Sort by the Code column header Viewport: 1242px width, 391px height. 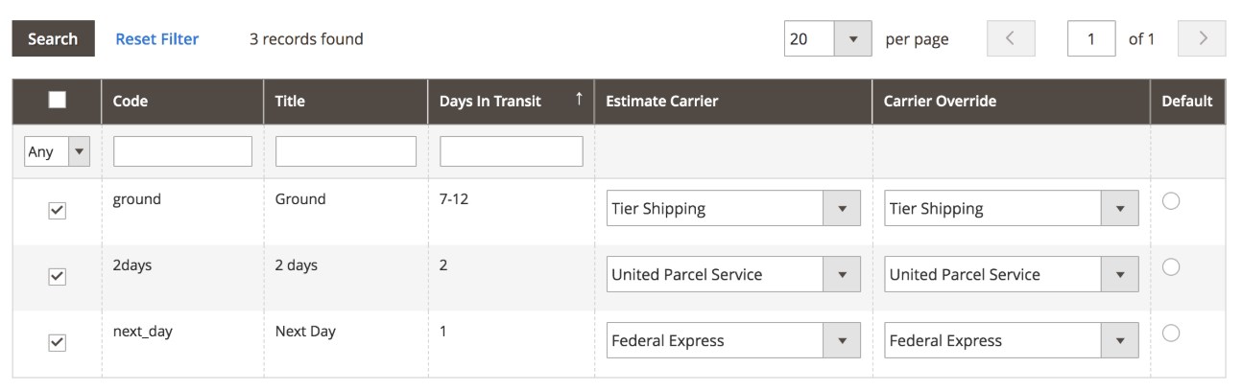(130, 101)
